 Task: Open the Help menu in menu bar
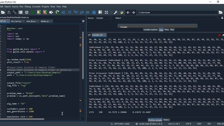click(64, 7)
